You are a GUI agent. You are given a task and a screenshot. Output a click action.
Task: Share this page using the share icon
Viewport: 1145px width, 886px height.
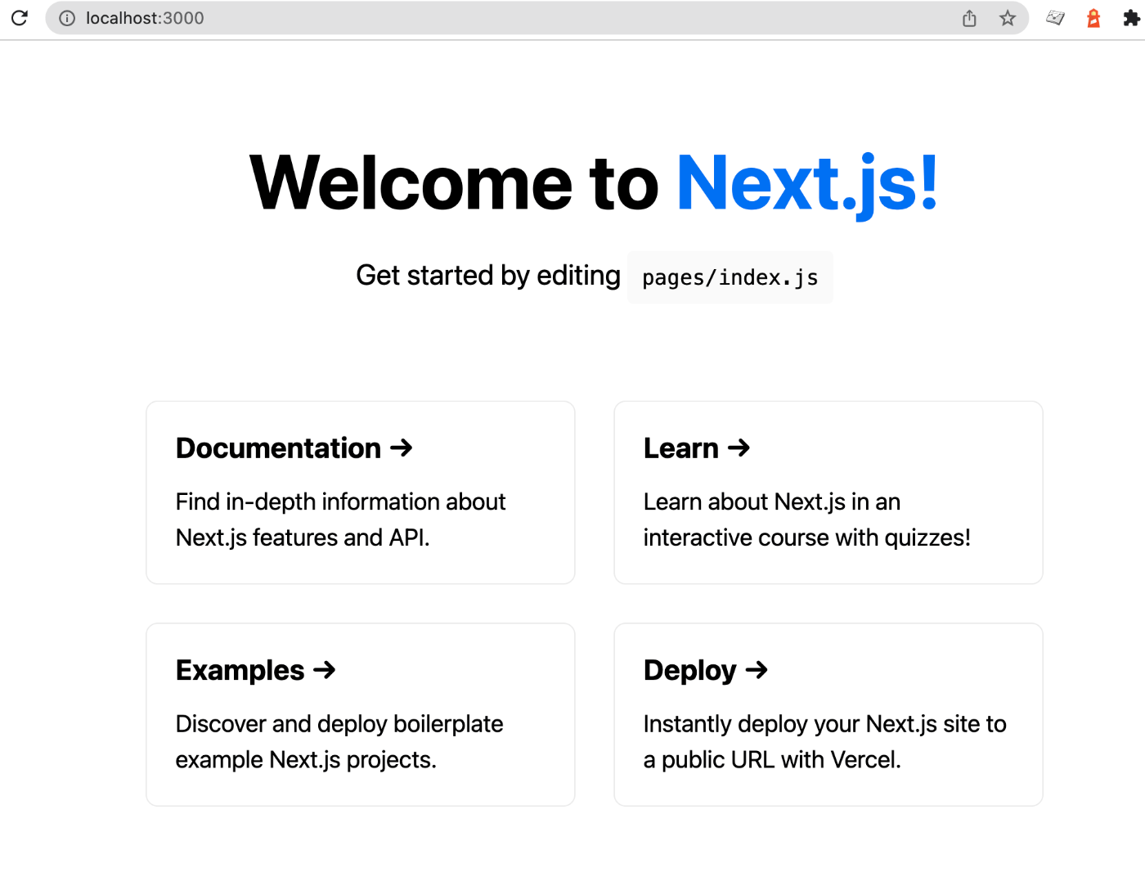click(969, 18)
